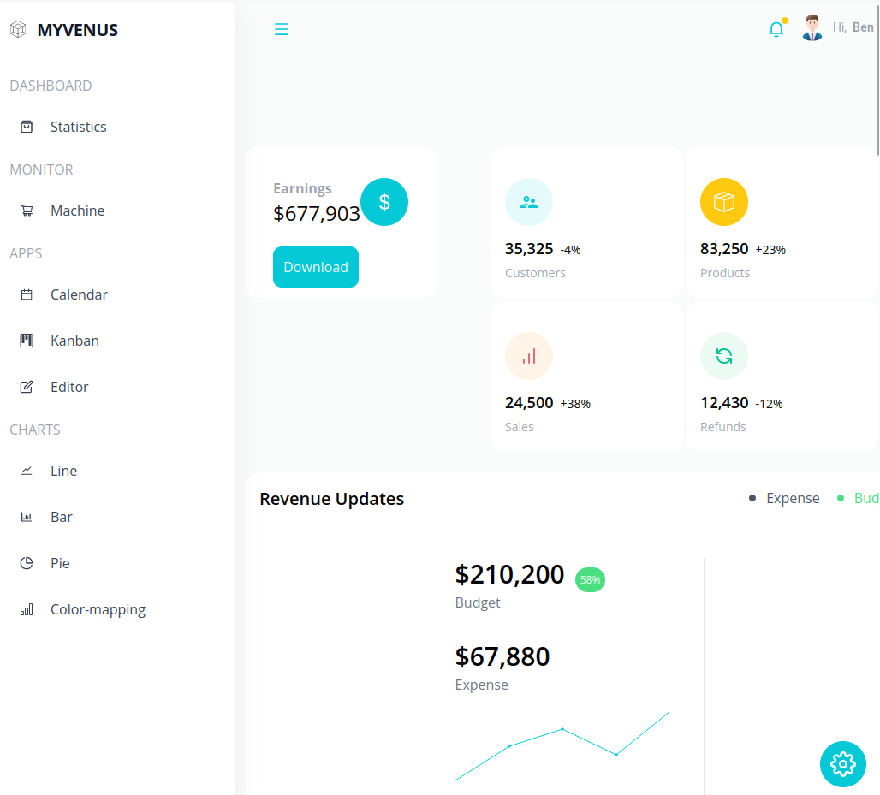
Task: Click the $210,200 budget amount
Action: pyautogui.click(x=509, y=574)
